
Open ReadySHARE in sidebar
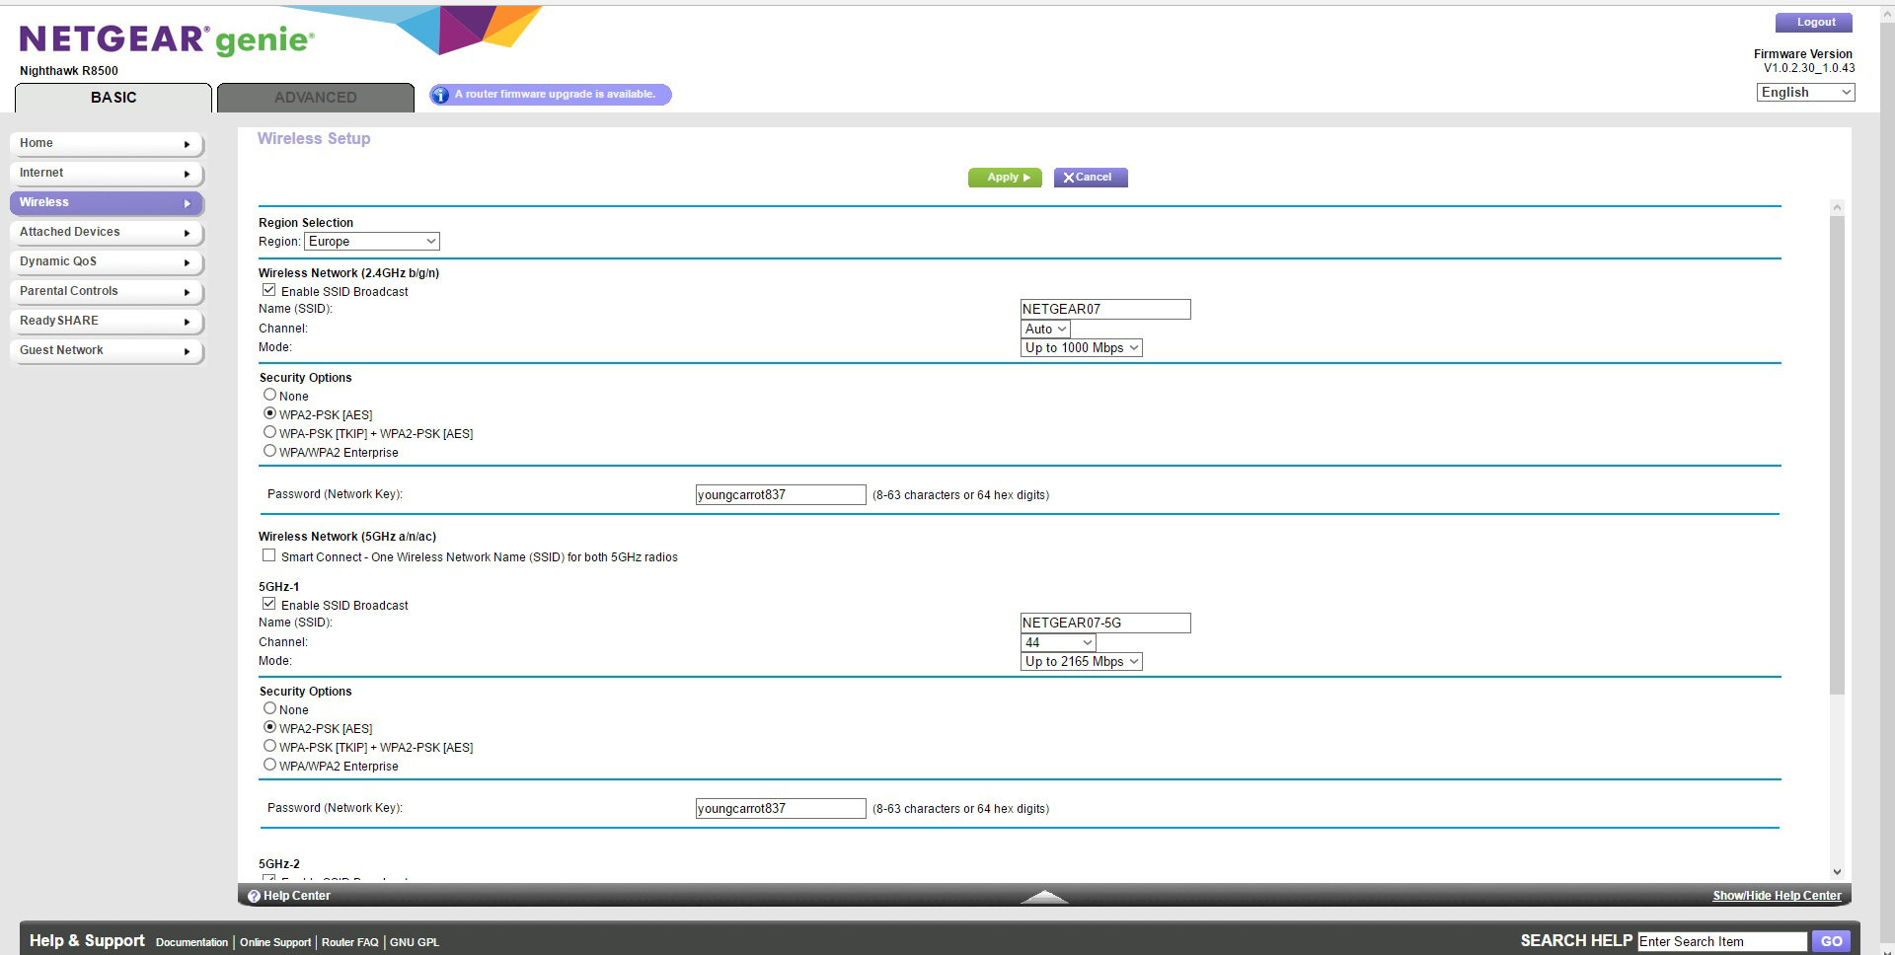pyautogui.click(x=107, y=322)
